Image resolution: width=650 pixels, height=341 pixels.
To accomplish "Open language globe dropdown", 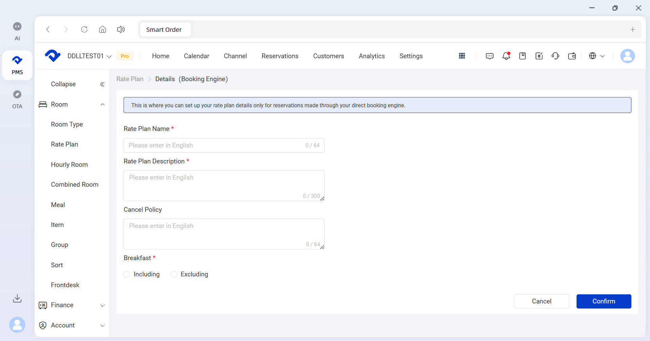I will pyautogui.click(x=597, y=56).
